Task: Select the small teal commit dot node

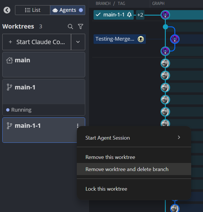Action: [165, 27]
